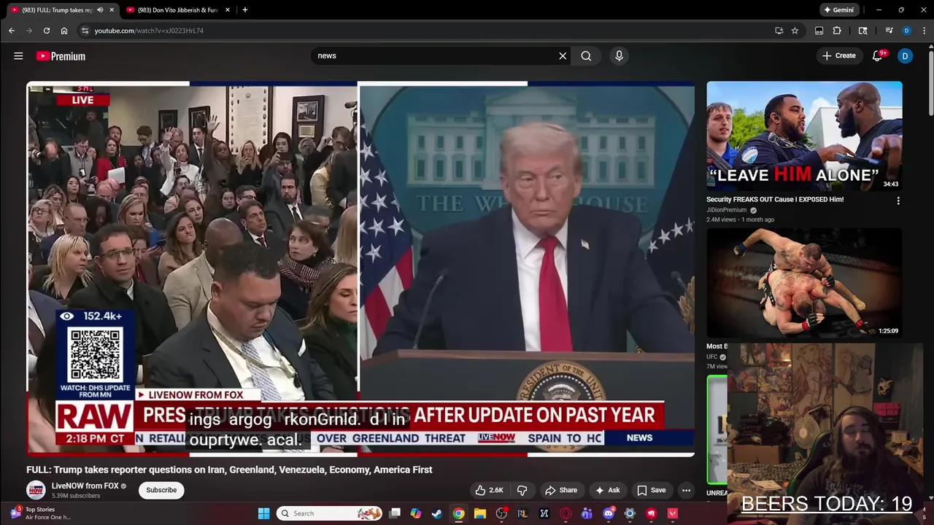Save the video to a playlist
Image resolution: width=934 pixels, height=525 pixels.
click(x=651, y=490)
